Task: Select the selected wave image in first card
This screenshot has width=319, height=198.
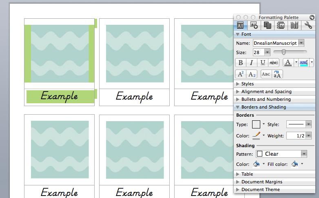Action: pos(60,54)
